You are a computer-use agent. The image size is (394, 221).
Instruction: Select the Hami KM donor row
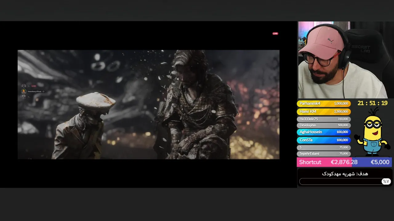coord(324,111)
